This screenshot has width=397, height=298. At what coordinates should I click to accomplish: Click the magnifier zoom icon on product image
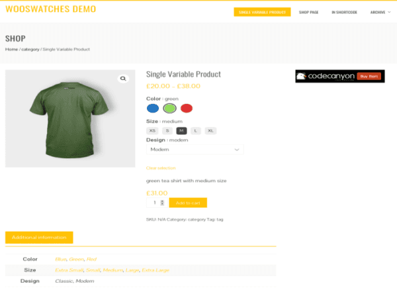pos(123,79)
